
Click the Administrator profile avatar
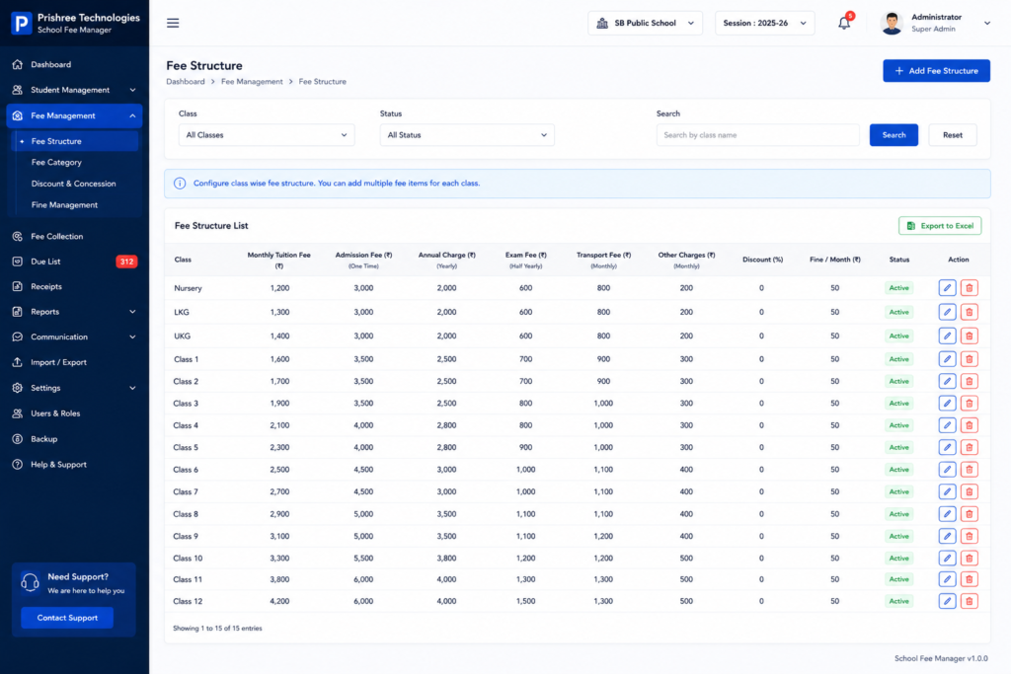tap(892, 24)
